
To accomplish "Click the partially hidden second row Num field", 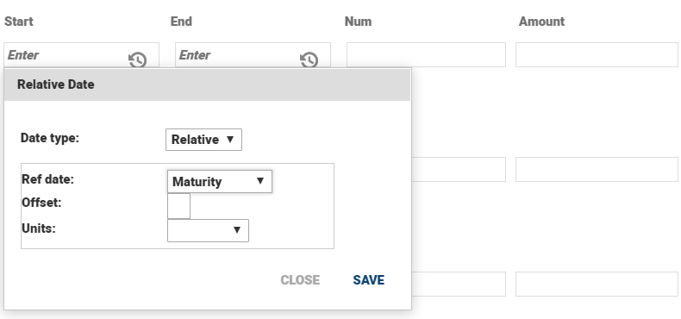I will 459,170.
